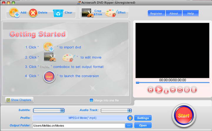Image resolution: width=212 pixels, height=131 pixels.
Task: Open the Effect paint palette icon
Action: (111, 13)
